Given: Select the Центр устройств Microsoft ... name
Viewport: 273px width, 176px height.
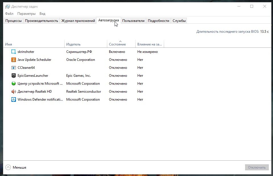Looking at the screenshot, I should click(40, 84).
